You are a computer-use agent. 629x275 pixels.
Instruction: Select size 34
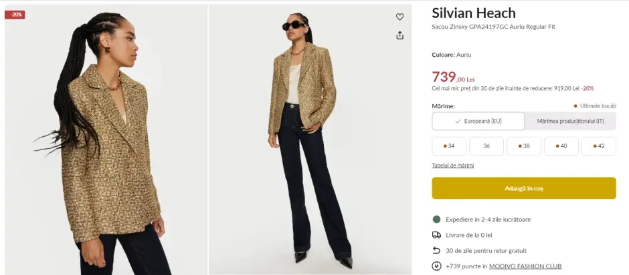(x=449, y=146)
